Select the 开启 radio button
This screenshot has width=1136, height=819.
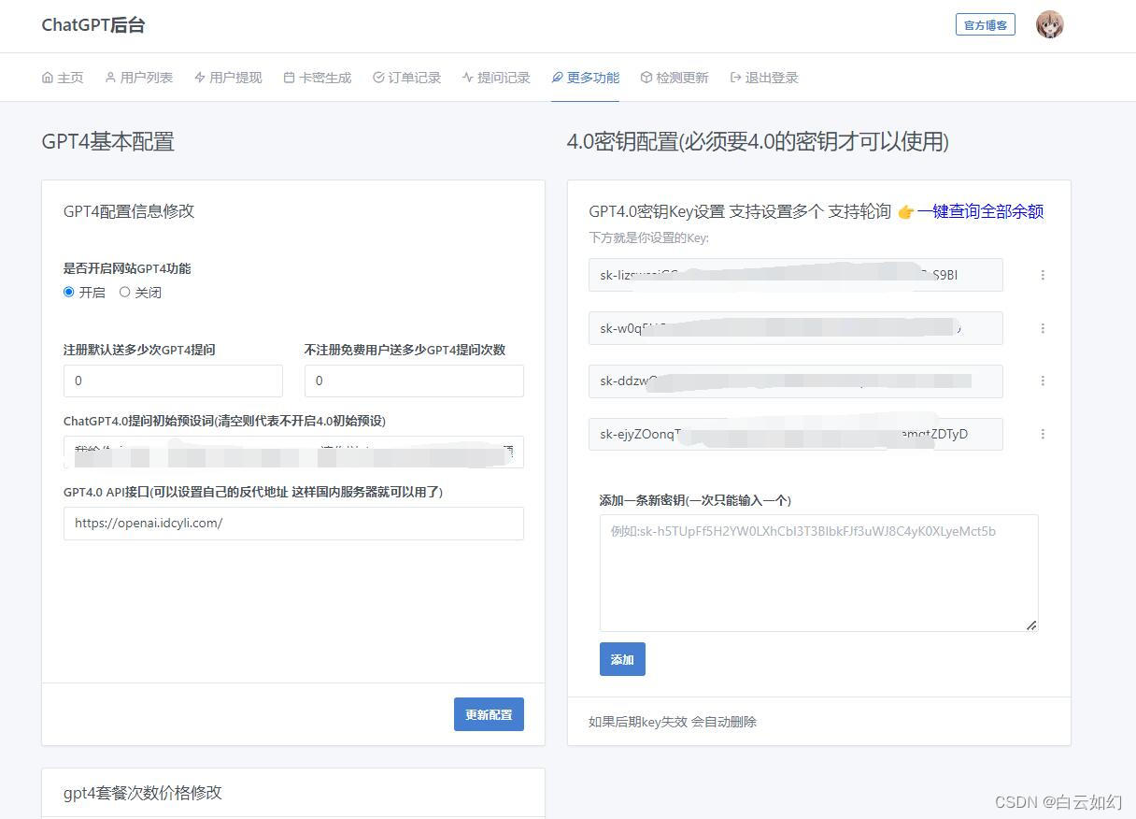(68, 292)
